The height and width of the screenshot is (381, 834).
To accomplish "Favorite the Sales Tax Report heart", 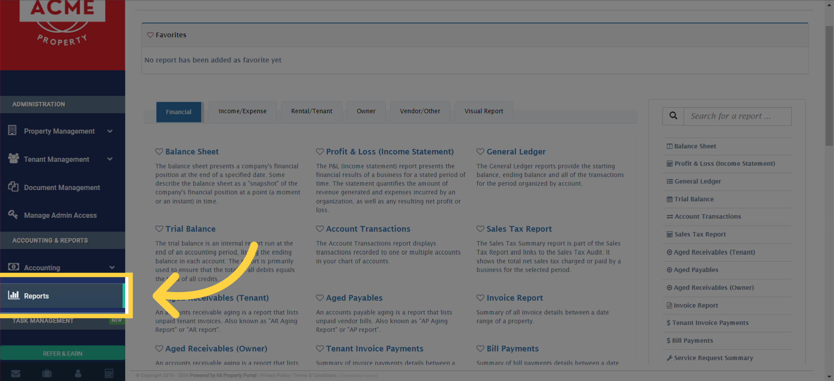I will click(x=480, y=229).
